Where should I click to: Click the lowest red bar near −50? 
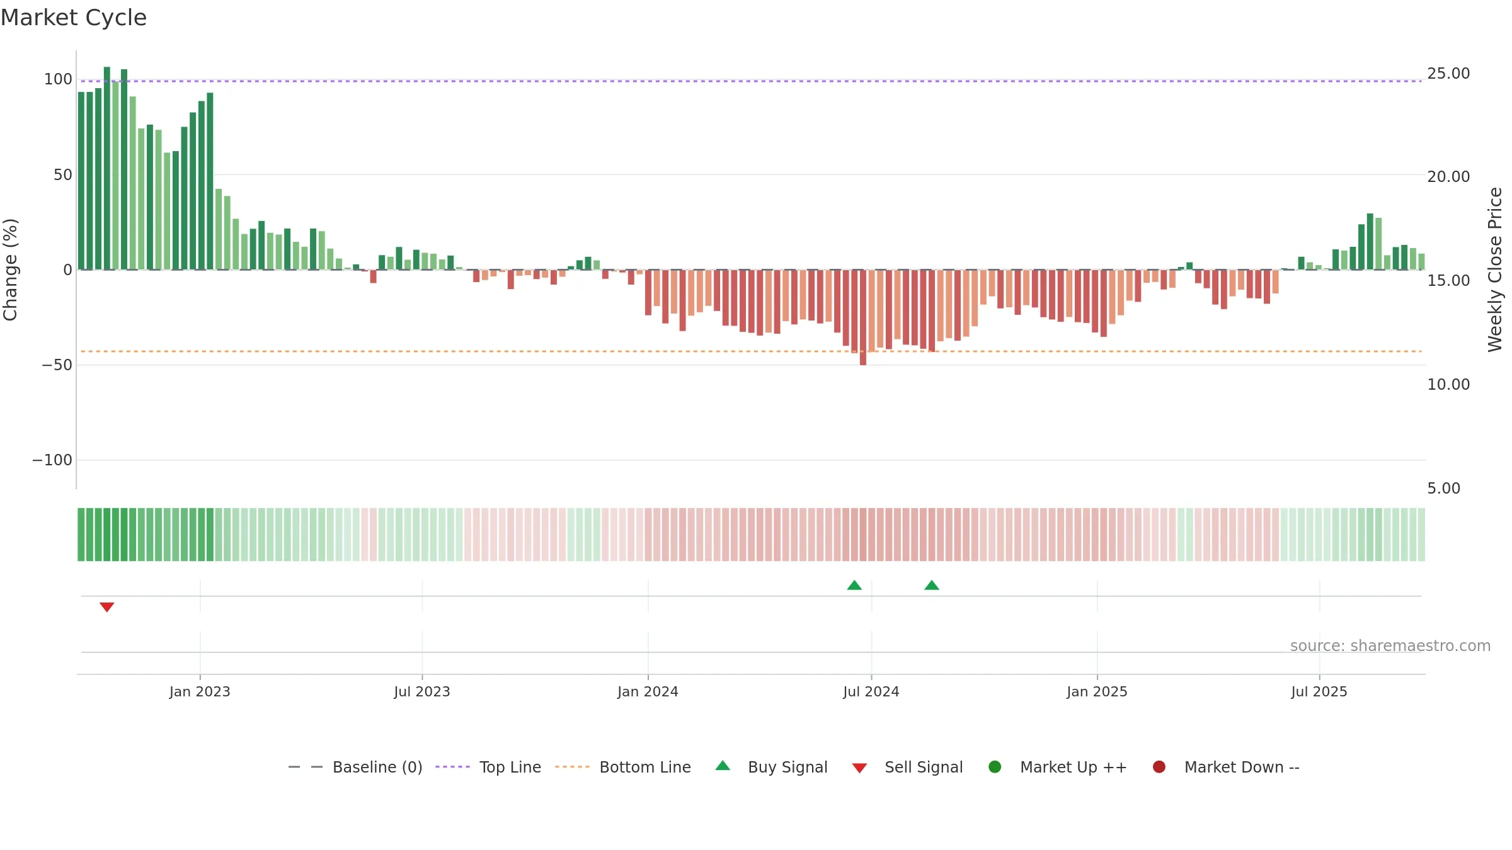coord(863,317)
